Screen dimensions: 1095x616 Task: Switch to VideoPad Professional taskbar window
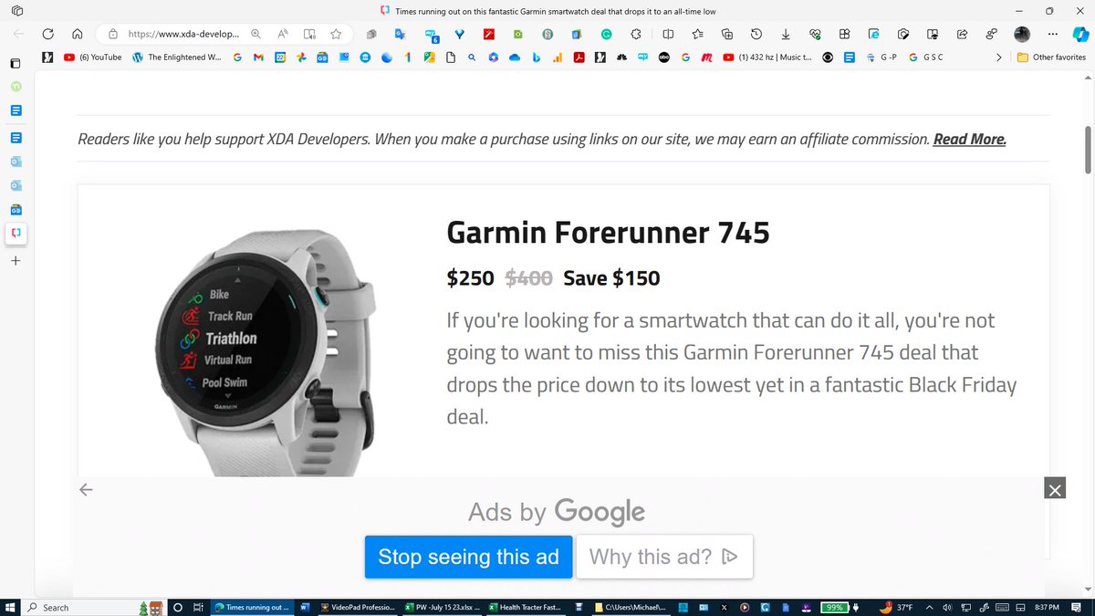coord(359,607)
